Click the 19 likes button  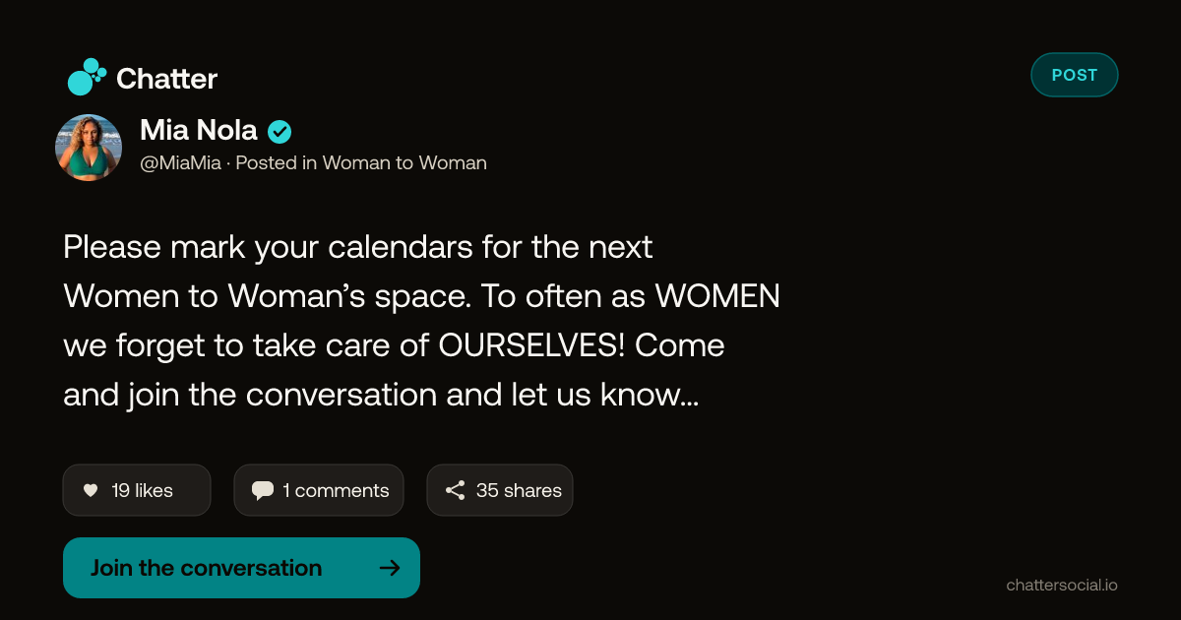[137, 490]
